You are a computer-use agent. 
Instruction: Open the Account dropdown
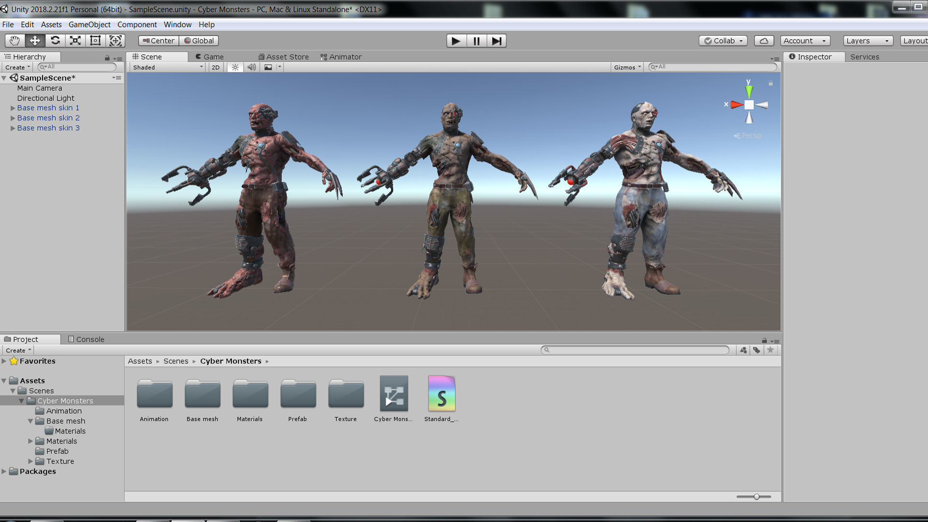pos(805,41)
